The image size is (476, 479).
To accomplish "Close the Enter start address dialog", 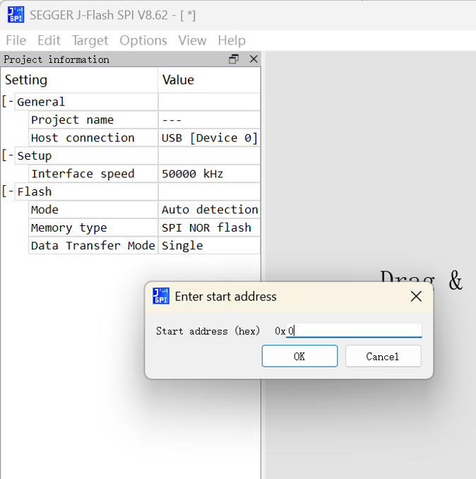I will pos(416,297).
